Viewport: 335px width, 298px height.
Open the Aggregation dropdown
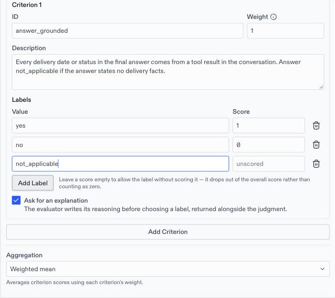click(167, 269)
